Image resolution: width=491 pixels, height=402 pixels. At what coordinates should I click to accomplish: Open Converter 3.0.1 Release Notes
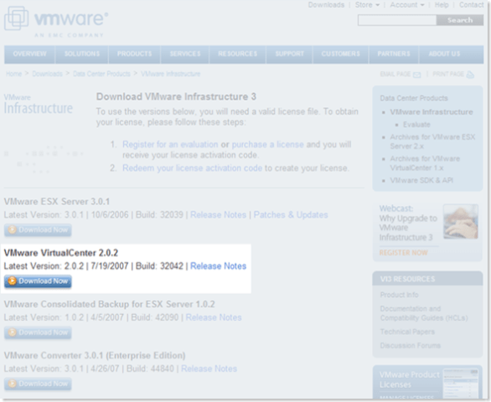tap(209, 368)
